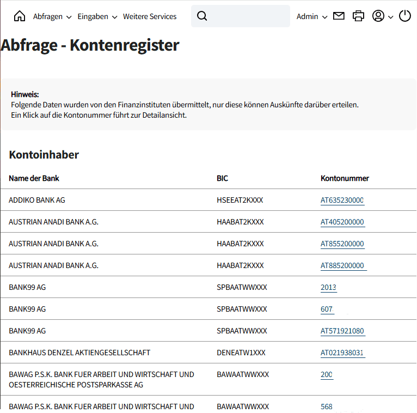Screen dimensions: 417x413
Task: Click the printer icon
Action: click(x=358, y=16)
